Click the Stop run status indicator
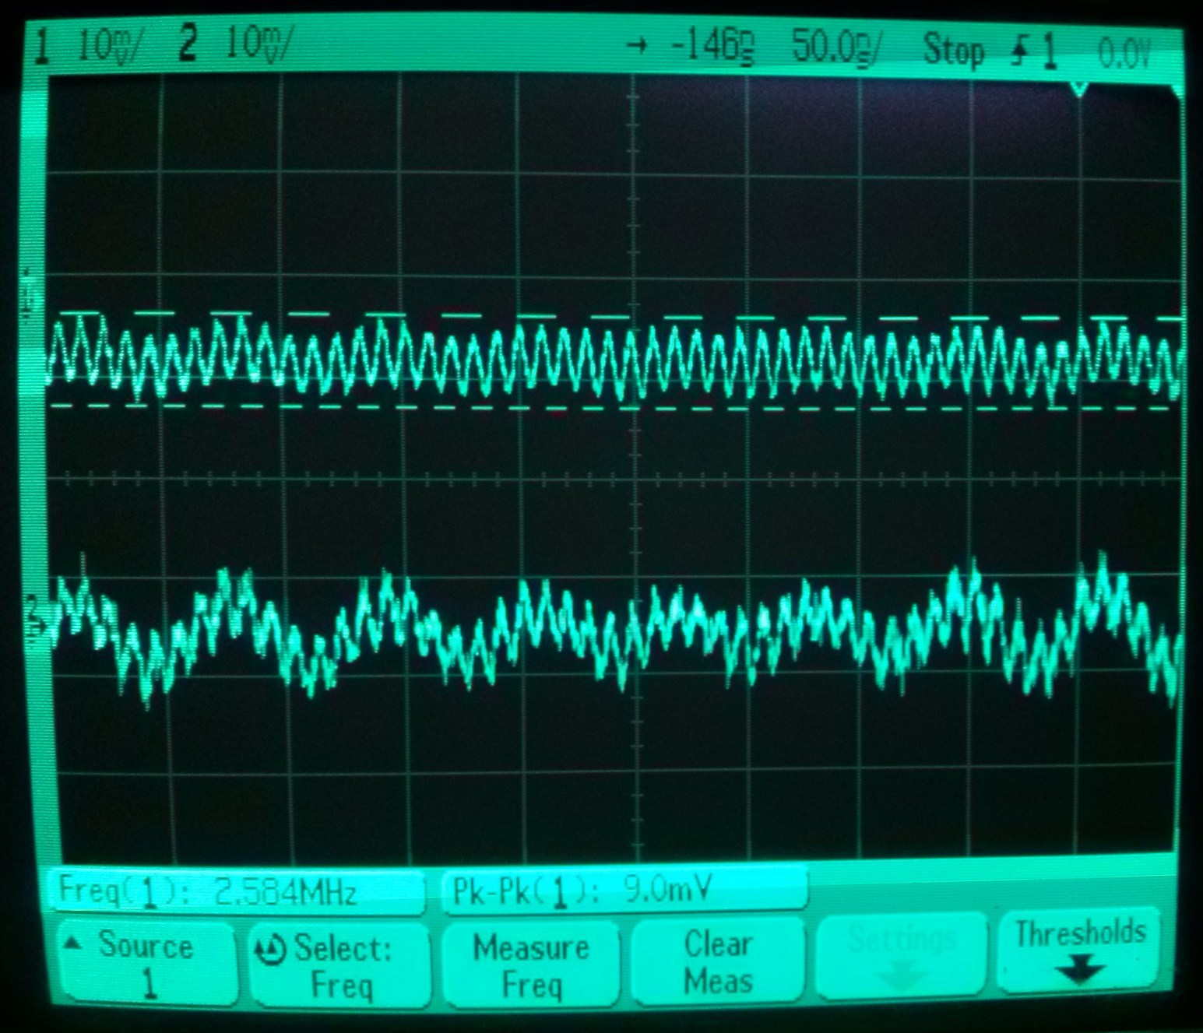The image size is (1203, 1033). [953, 51]
